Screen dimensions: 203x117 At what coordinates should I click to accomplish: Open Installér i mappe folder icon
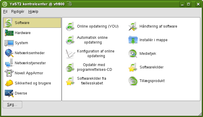[133, 40]
